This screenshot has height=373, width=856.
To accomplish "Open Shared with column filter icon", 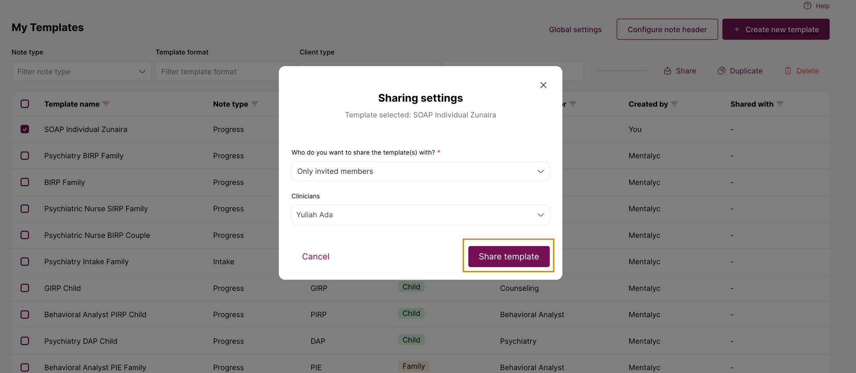I will 780,104.
